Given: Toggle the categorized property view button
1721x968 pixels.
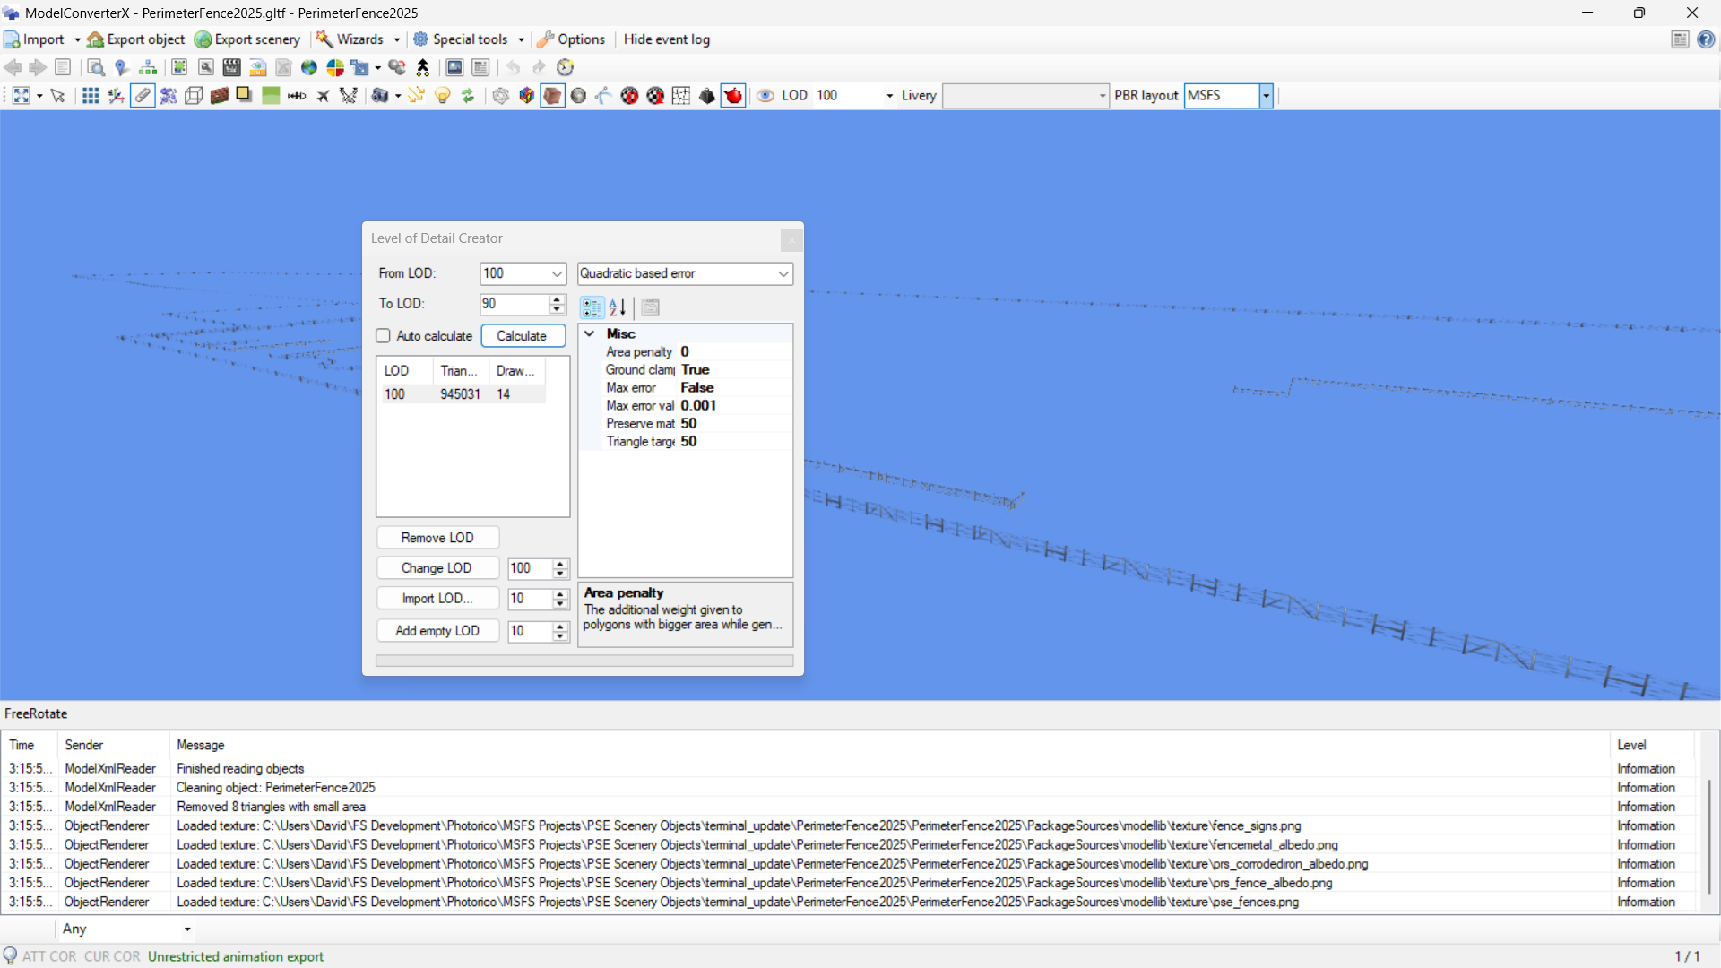Looking at the screenshot, I should pyautogui.click(x=592, y=307).
